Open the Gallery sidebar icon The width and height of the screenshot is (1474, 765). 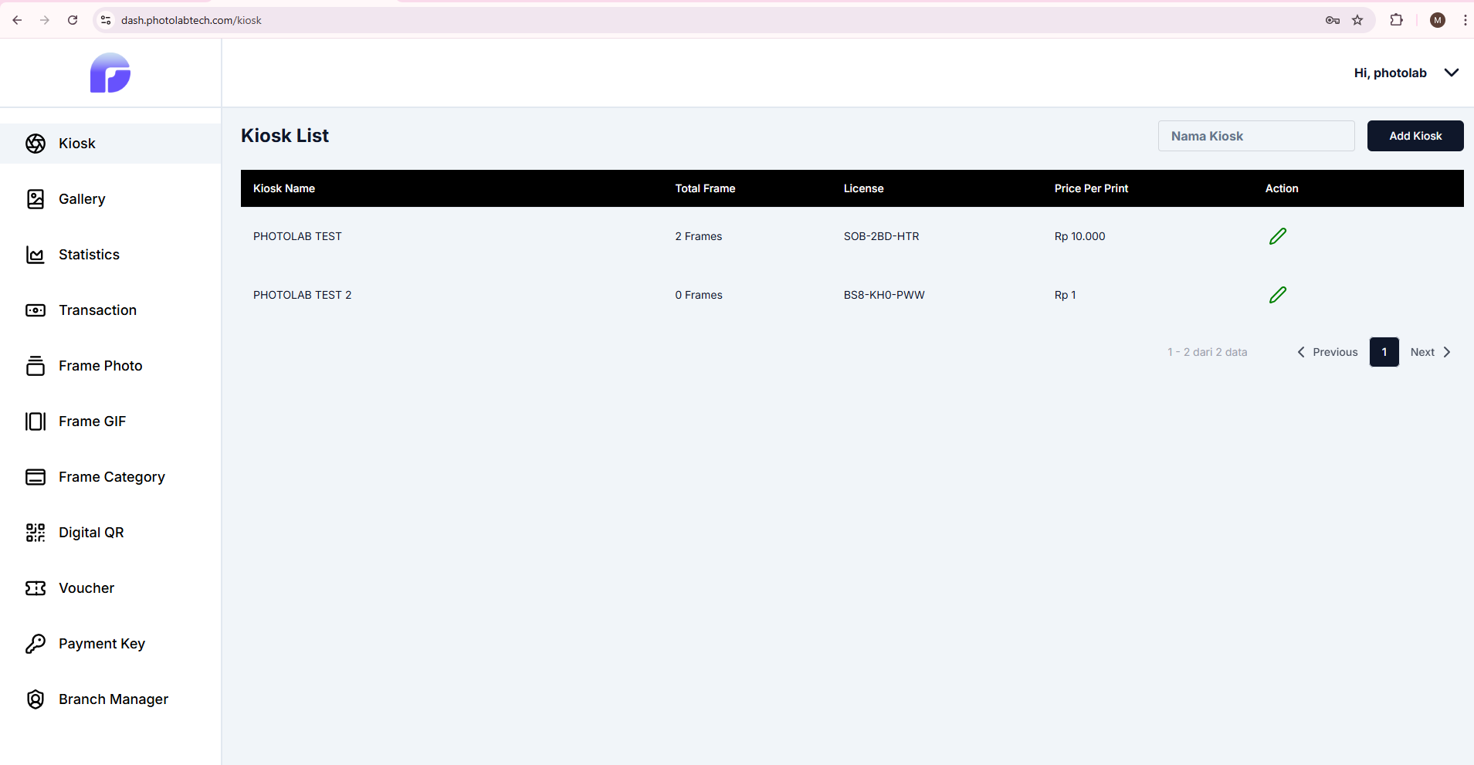(36, 199)
